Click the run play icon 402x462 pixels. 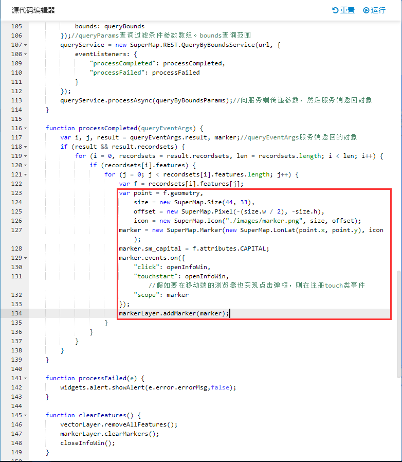(x=366, y=10)
